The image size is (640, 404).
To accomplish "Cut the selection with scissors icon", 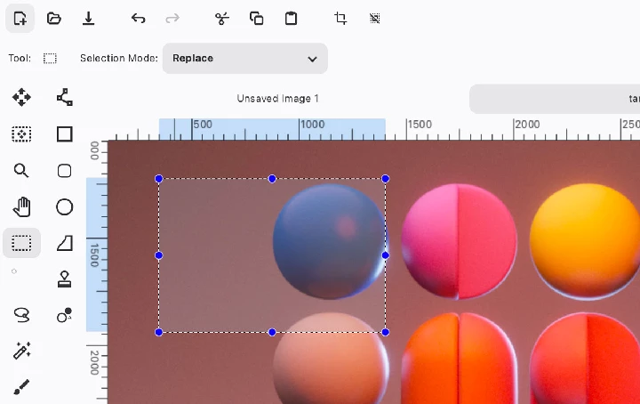I will pyautogui.click(x=222, y=18).
